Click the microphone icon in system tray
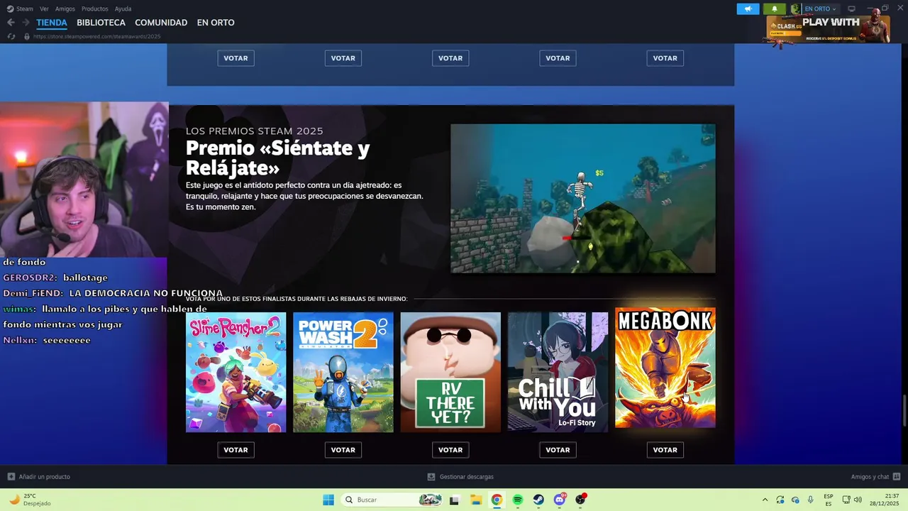Viewport: 908px width, 511px height. pyautogui.click(x=810, y=500)
